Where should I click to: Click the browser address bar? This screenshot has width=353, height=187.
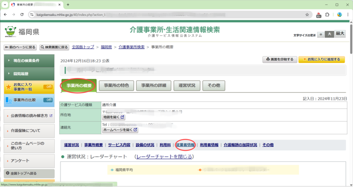(168, 15)
